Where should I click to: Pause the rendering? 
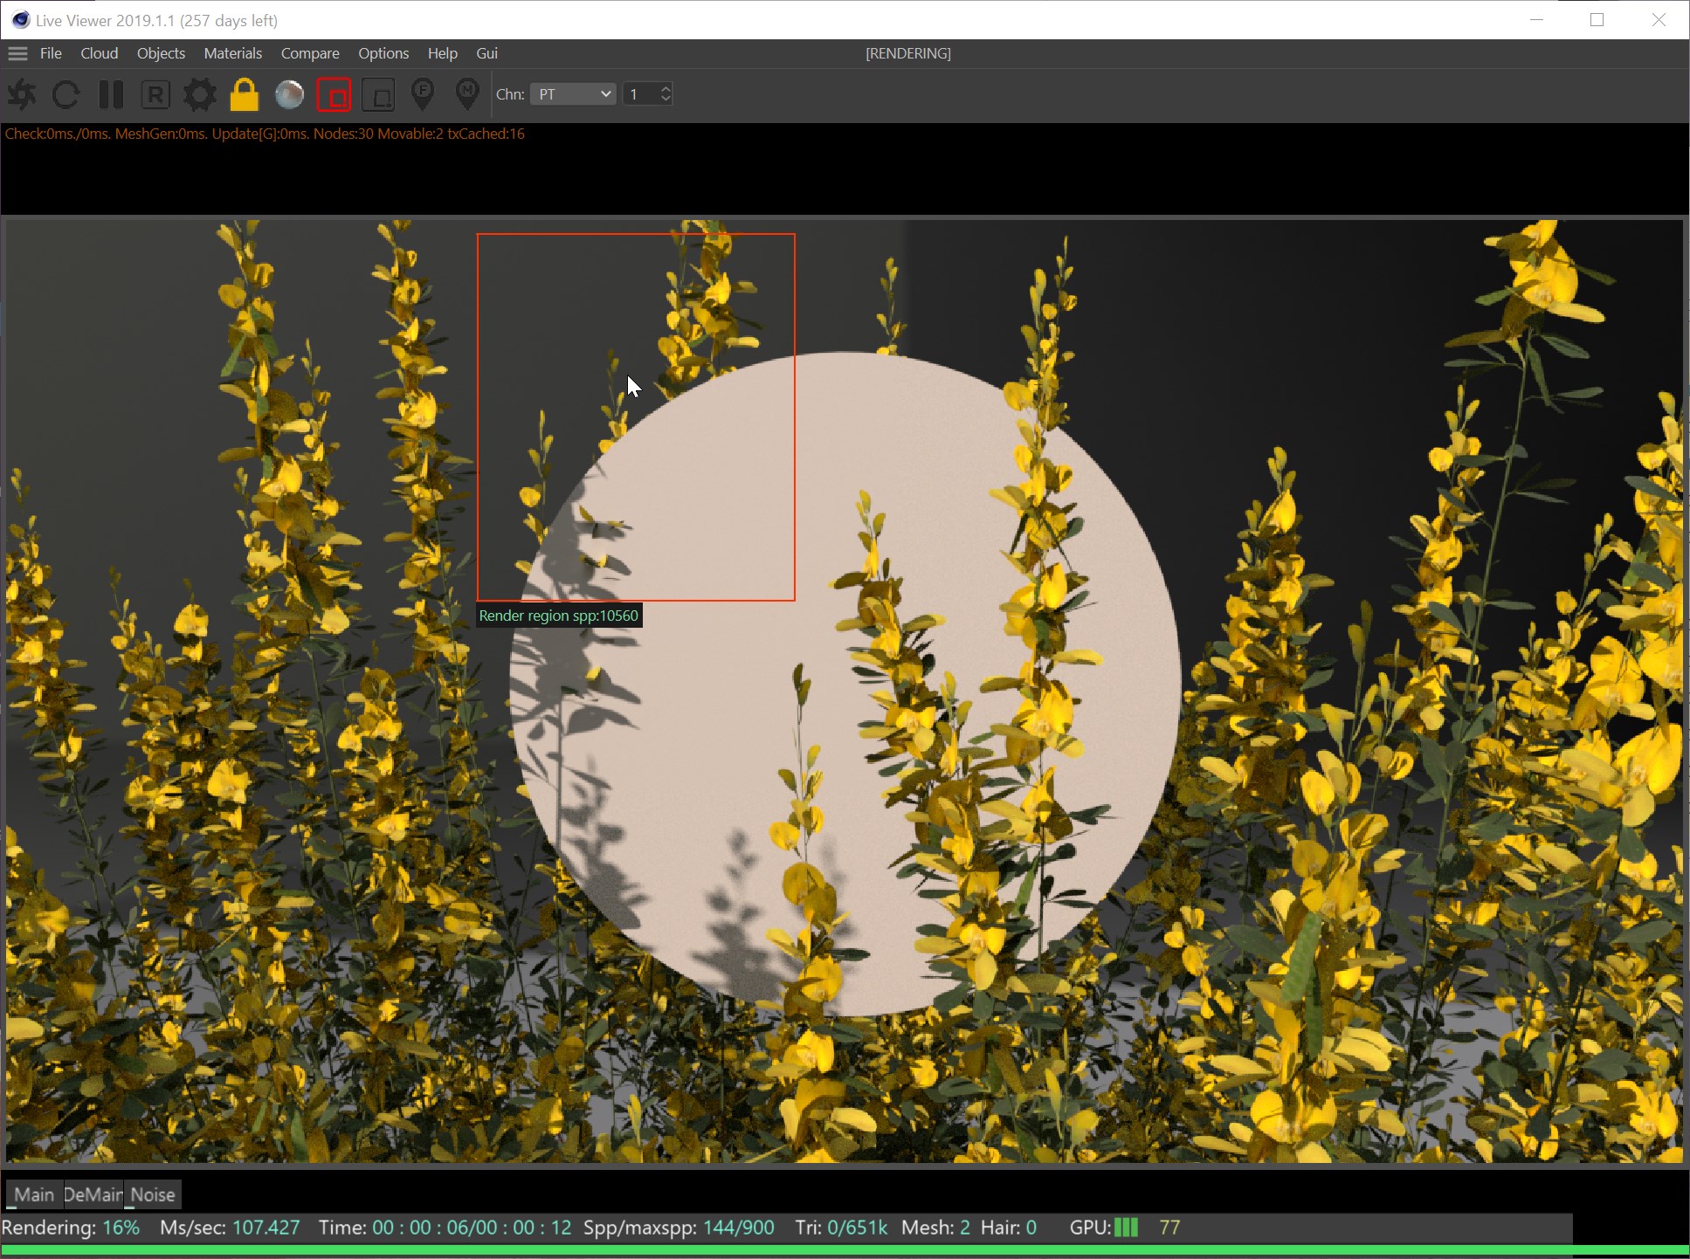(x=111, y=94)
